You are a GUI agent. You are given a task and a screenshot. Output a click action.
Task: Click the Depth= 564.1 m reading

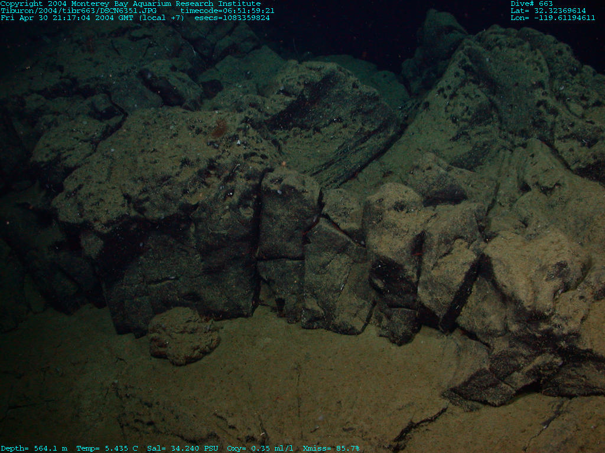34,448
